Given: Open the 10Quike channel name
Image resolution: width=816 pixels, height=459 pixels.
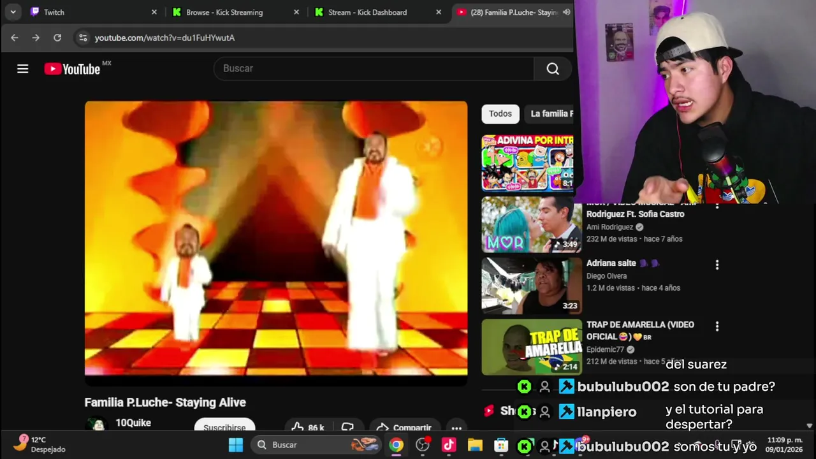Looking at the screenshot, I should click(133, 423).
